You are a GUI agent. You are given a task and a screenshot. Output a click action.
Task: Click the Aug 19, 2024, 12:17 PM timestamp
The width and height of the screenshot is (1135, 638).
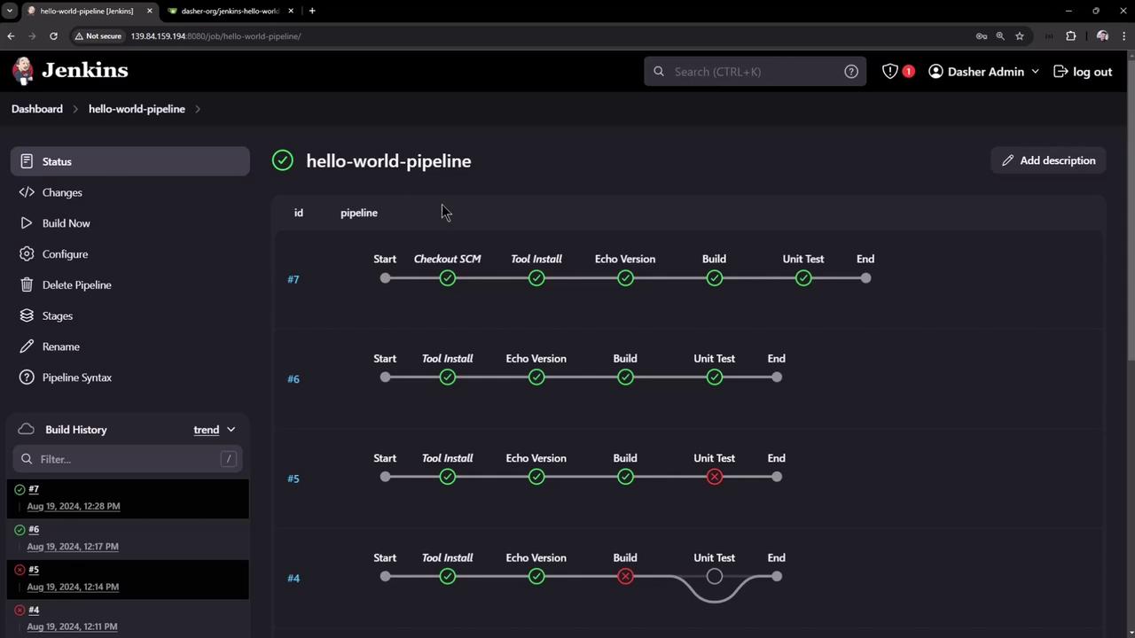click(x=73, y=547)
